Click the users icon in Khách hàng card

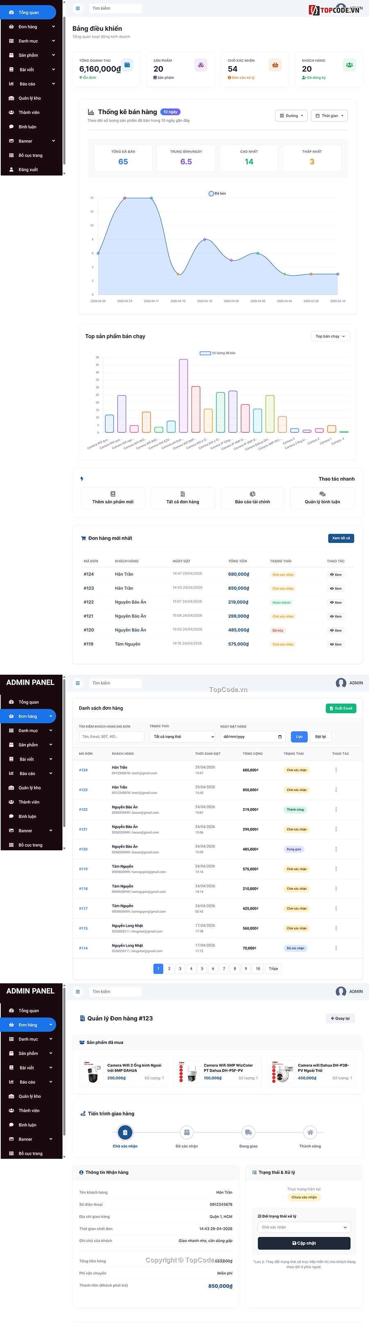(349, 65)
